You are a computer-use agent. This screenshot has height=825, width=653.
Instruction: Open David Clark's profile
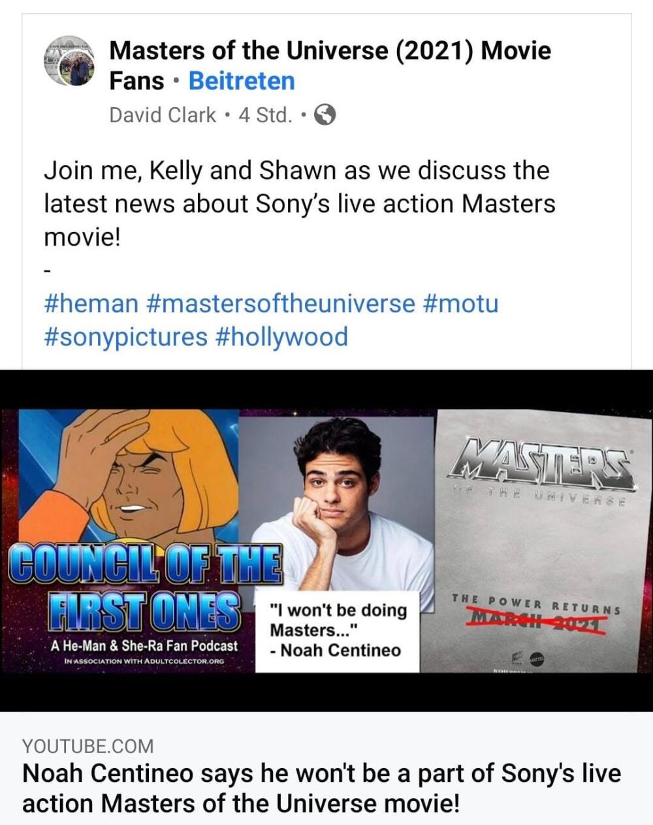162,115
